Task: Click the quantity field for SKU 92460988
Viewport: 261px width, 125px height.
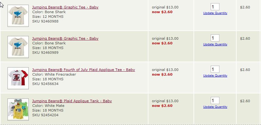Action: 215,7
